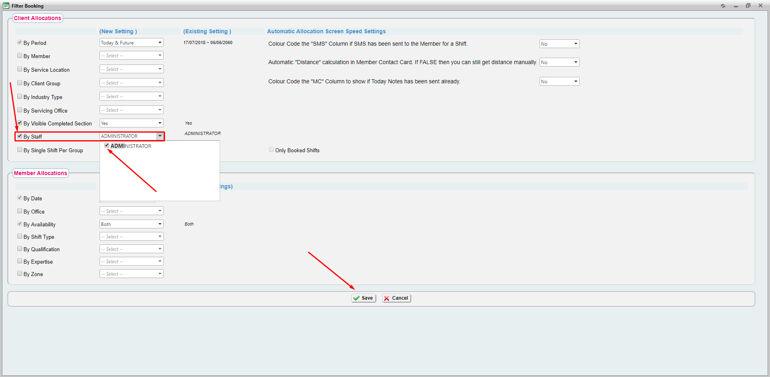Tick the By Qualification checkbox
Screen dimensions: 770x377
[20, 249]
